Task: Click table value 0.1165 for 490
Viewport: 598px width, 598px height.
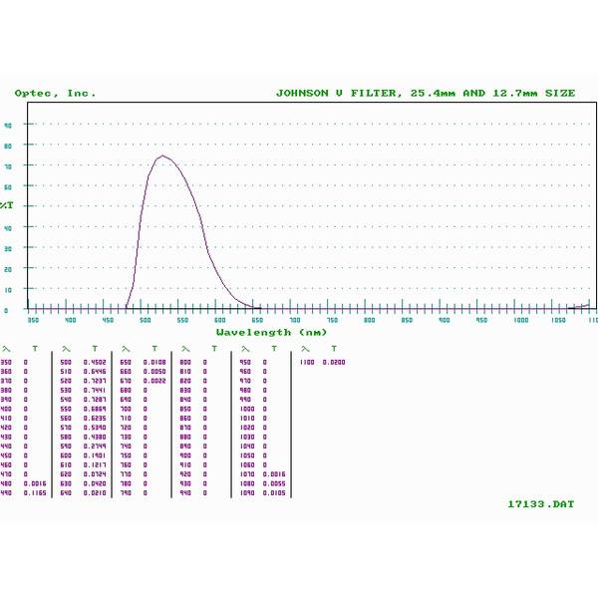Action: (35, 493)
